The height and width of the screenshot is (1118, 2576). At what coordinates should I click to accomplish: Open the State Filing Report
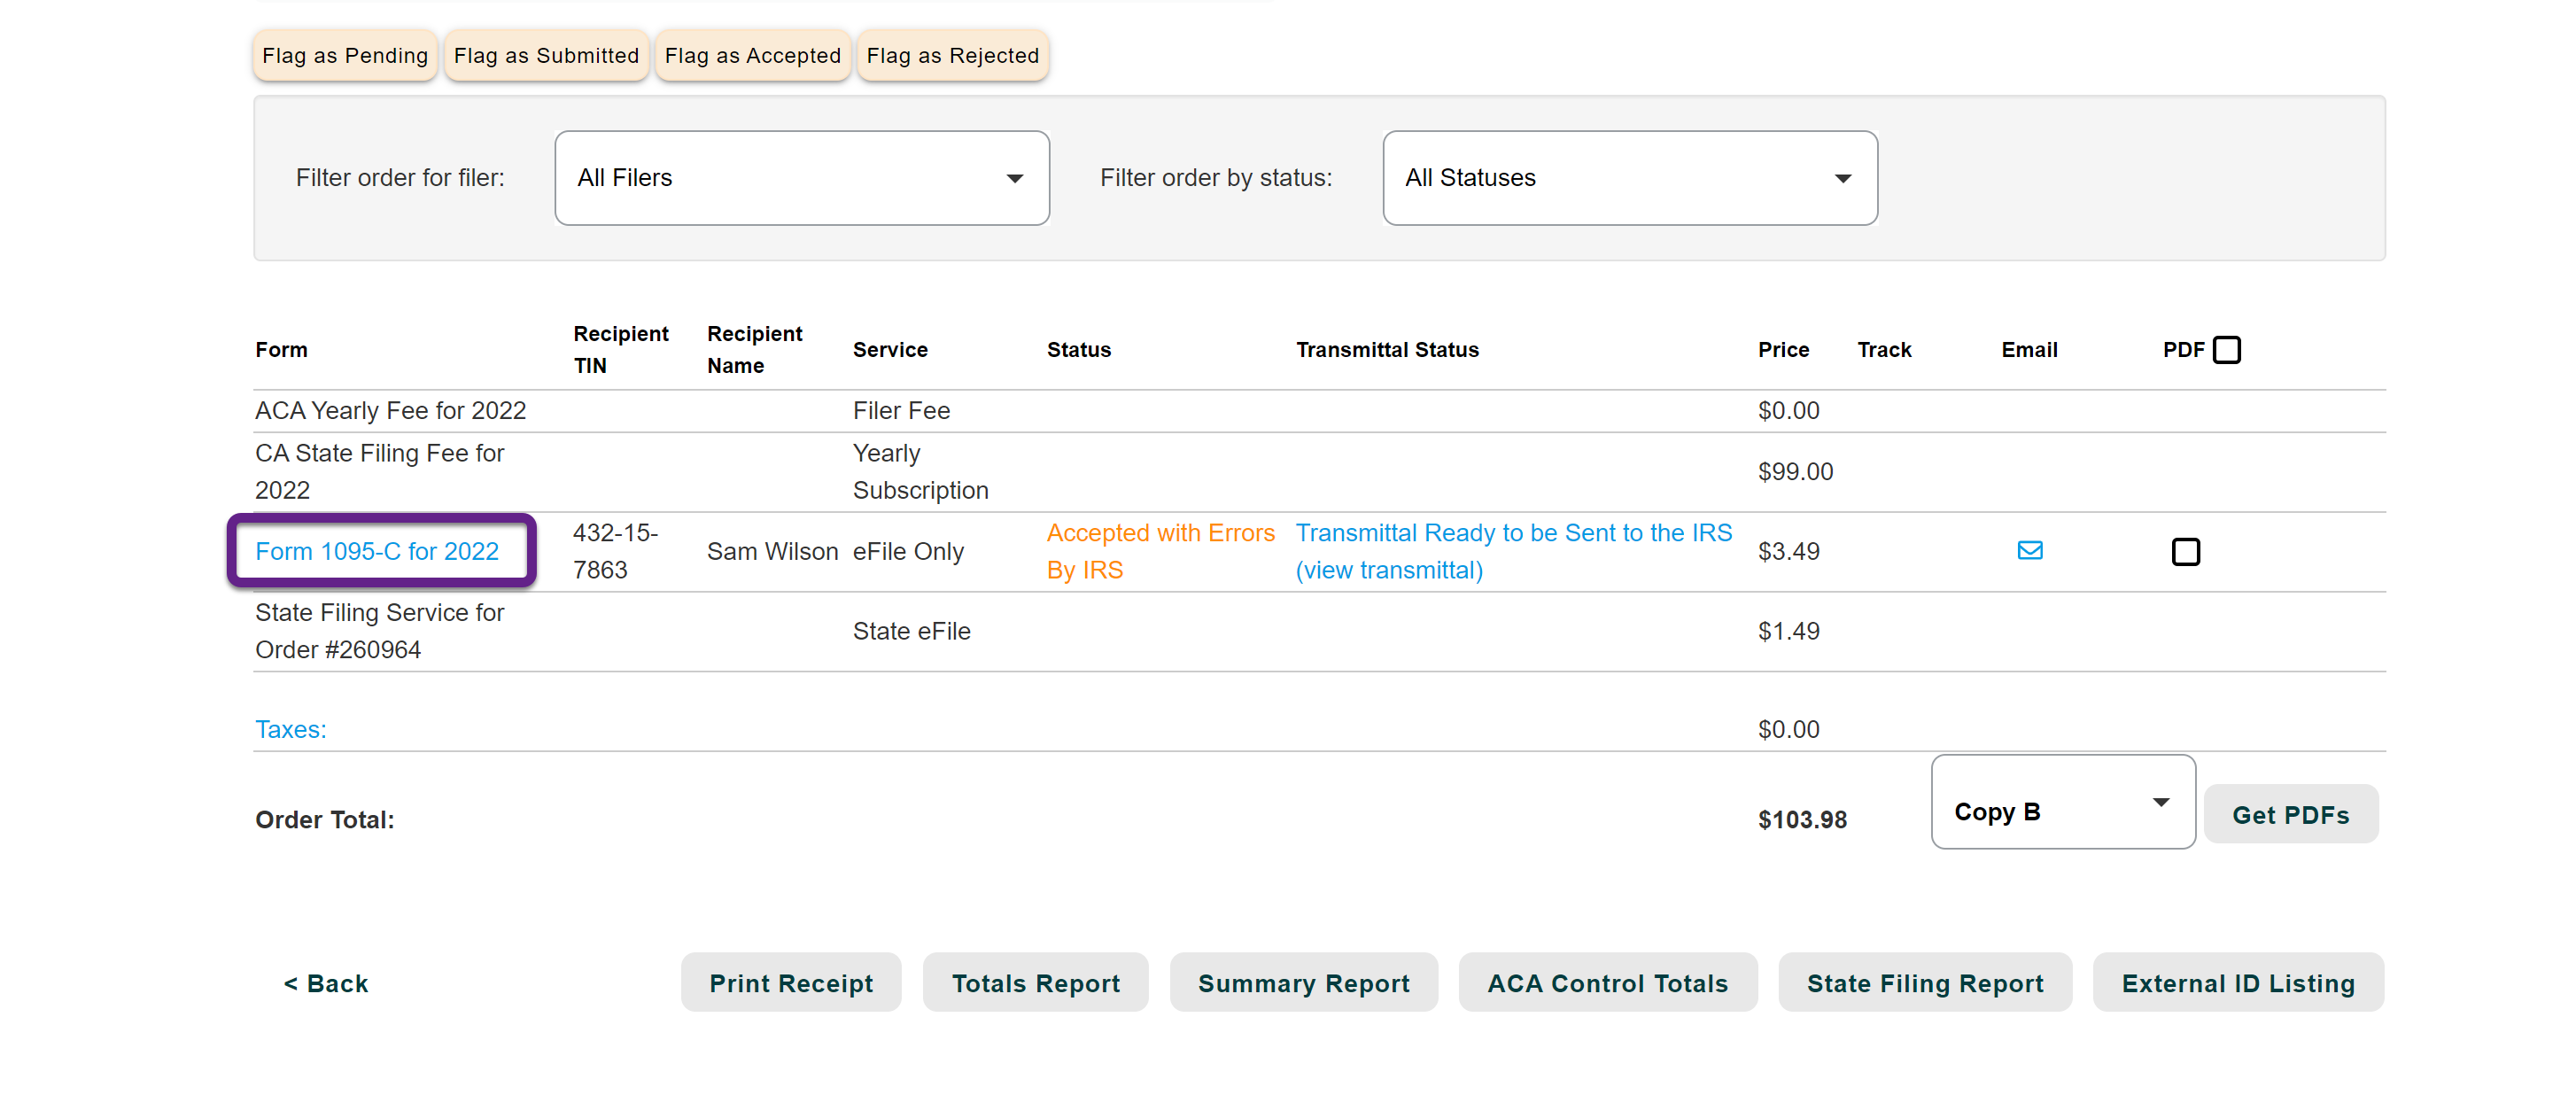[1924, 983]
